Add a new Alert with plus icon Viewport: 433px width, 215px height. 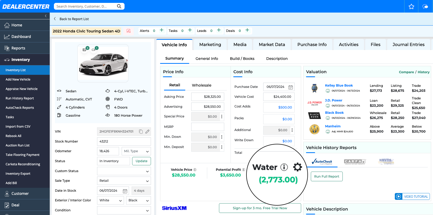pos(162,30)
